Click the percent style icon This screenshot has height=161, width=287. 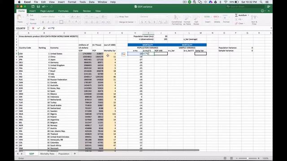[x=149, y=22]
